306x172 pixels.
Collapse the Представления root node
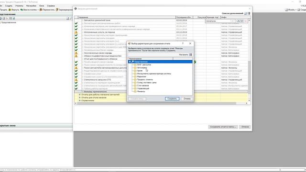130,62
